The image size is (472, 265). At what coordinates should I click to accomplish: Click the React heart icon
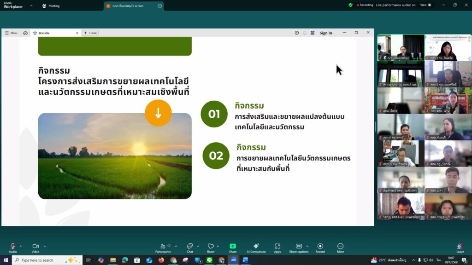tap(211, 247)
